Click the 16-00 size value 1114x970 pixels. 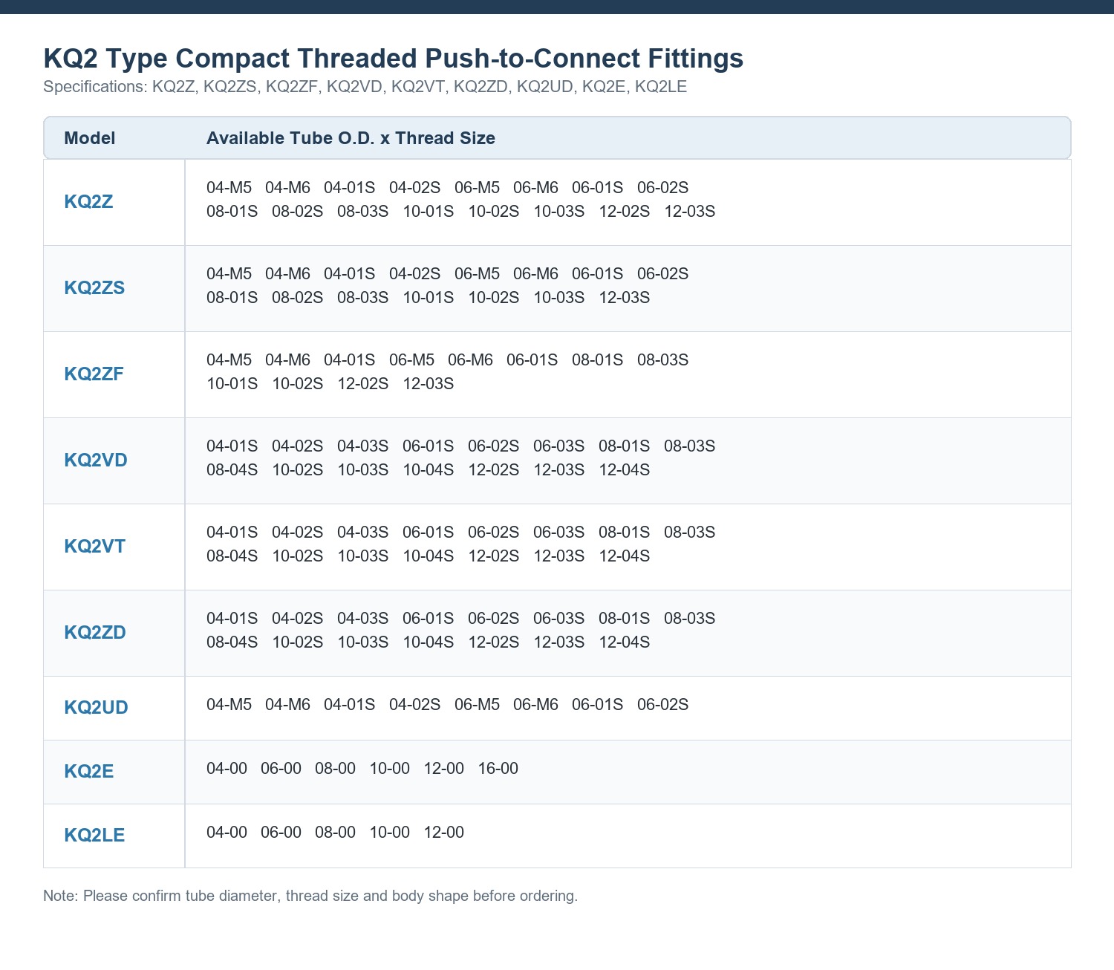(498, 769)
